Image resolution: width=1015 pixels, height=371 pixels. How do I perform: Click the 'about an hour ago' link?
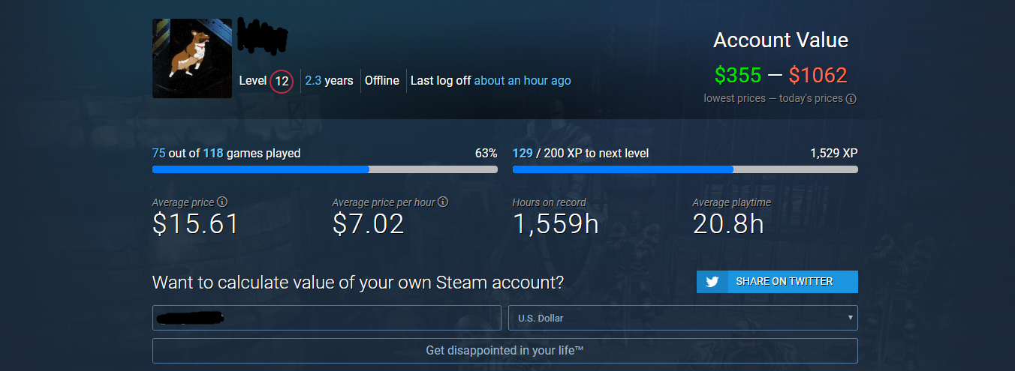coord(523,81)
